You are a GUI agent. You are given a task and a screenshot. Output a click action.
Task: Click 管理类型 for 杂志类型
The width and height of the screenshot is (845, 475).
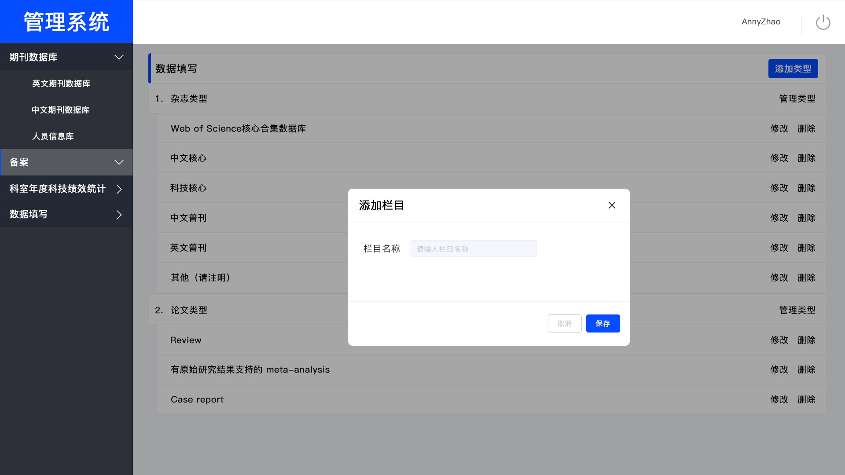click(797, 99)
